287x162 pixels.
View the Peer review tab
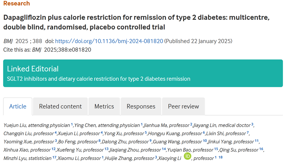183,107
